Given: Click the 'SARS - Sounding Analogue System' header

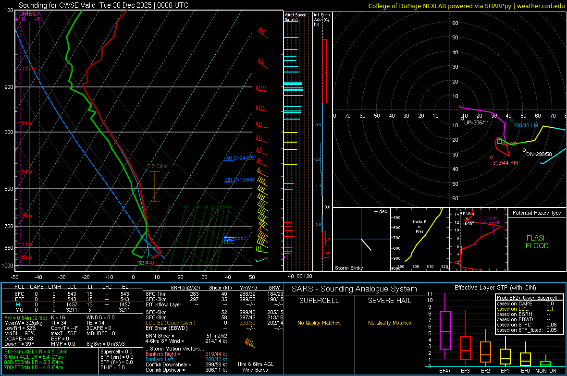Looking at the screenshot, I should coord(355,289).
